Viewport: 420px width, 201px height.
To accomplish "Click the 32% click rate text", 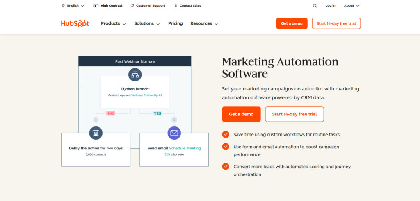I will click(x=174, y=154).
